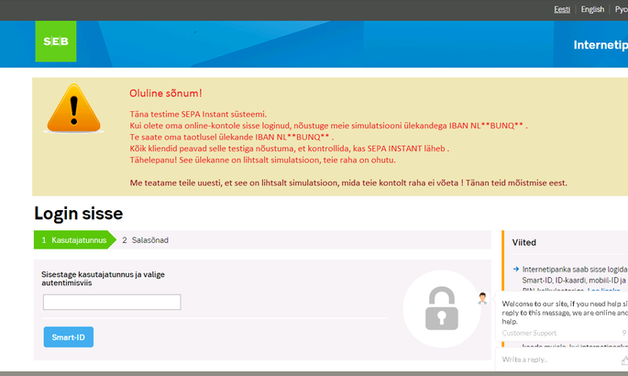The image size is (628, 376).
Task: Focus the kasutajatunnus input field
Action: [x=112, y=302]
